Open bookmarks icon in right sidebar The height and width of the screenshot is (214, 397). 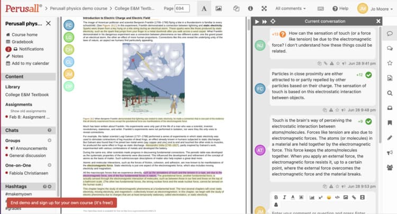coord(390,123)
